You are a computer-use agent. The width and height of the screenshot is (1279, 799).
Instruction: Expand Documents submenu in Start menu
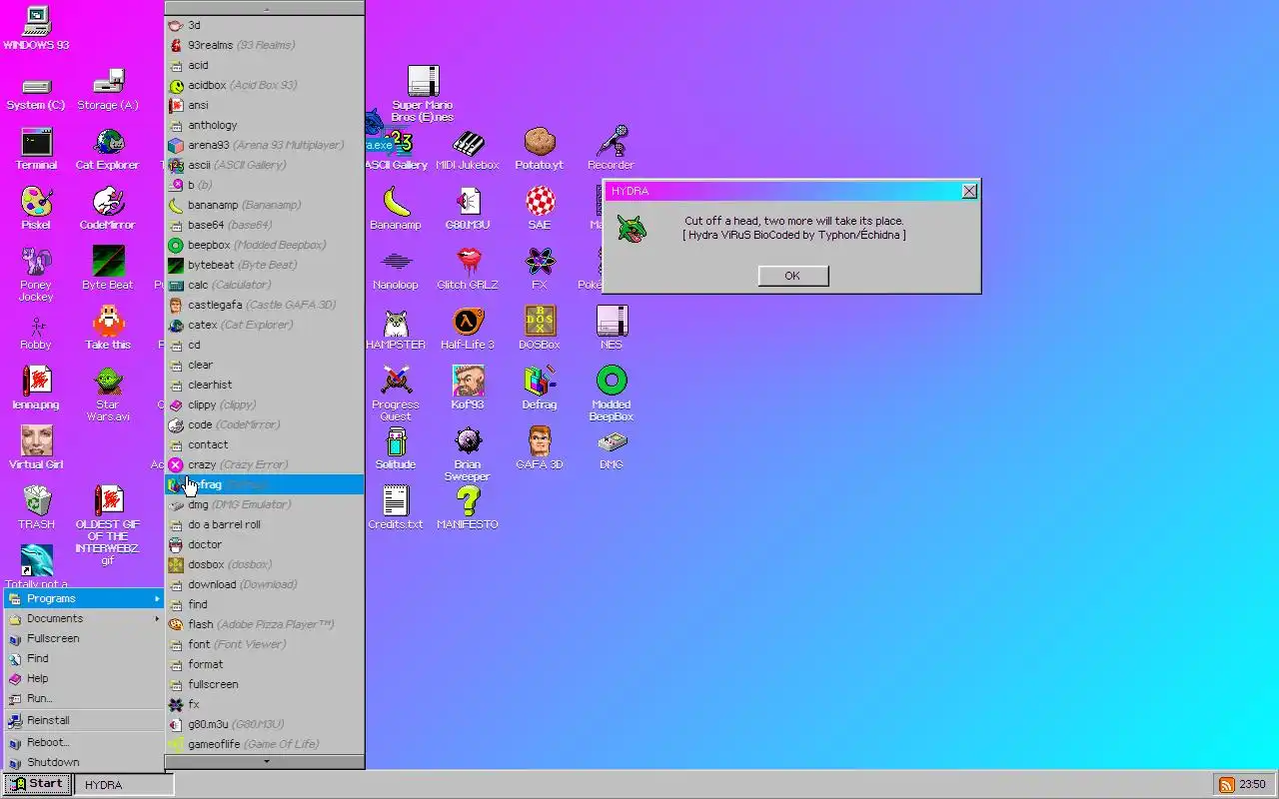click(x=84, y=618)
